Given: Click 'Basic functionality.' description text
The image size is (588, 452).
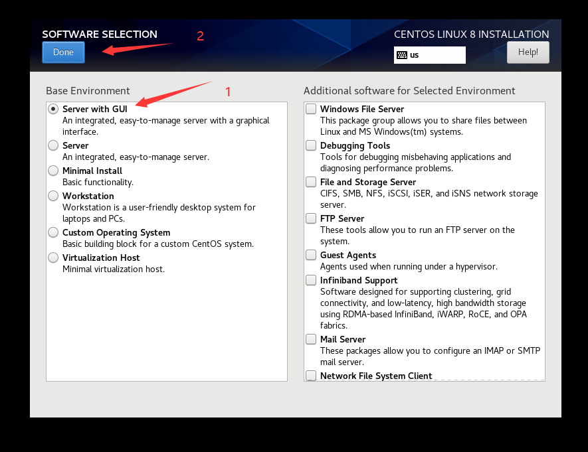Looking at the screenshot, I should pos(98,183).
